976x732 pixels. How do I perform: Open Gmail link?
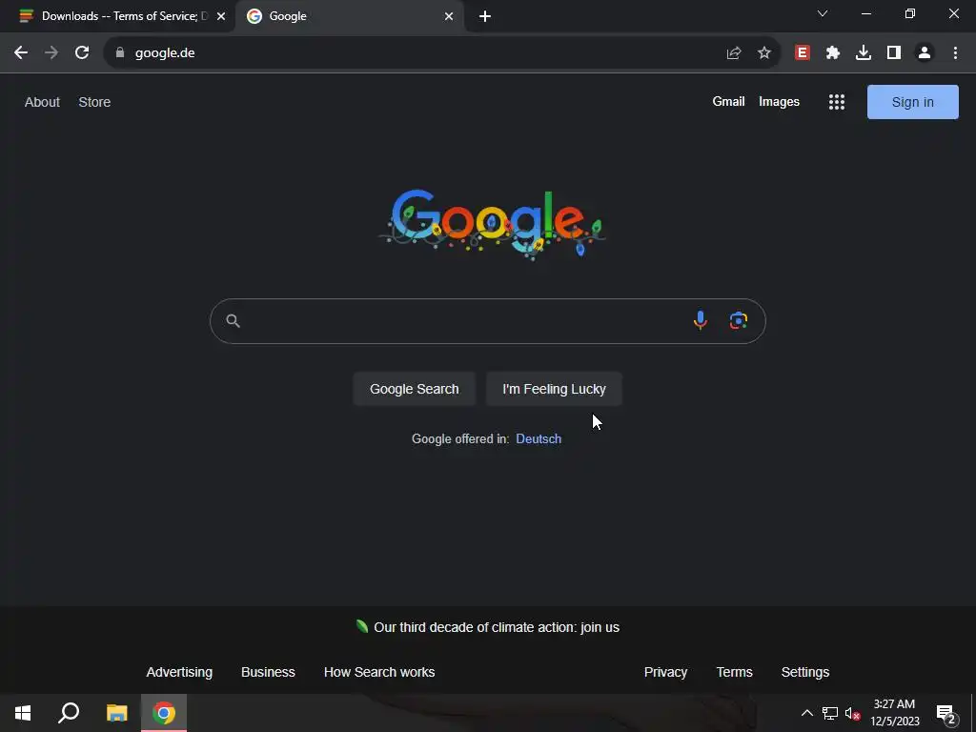click(x=728, y=101)
